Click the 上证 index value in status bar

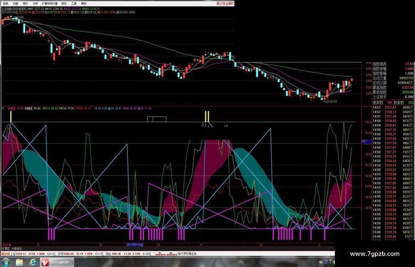(22, 254)
